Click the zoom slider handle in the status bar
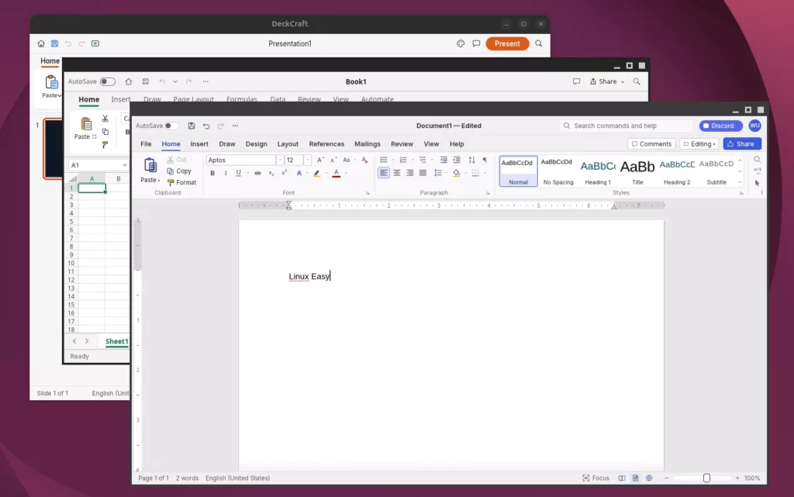This screenshot has width=794, height=497. pos(706,478)
